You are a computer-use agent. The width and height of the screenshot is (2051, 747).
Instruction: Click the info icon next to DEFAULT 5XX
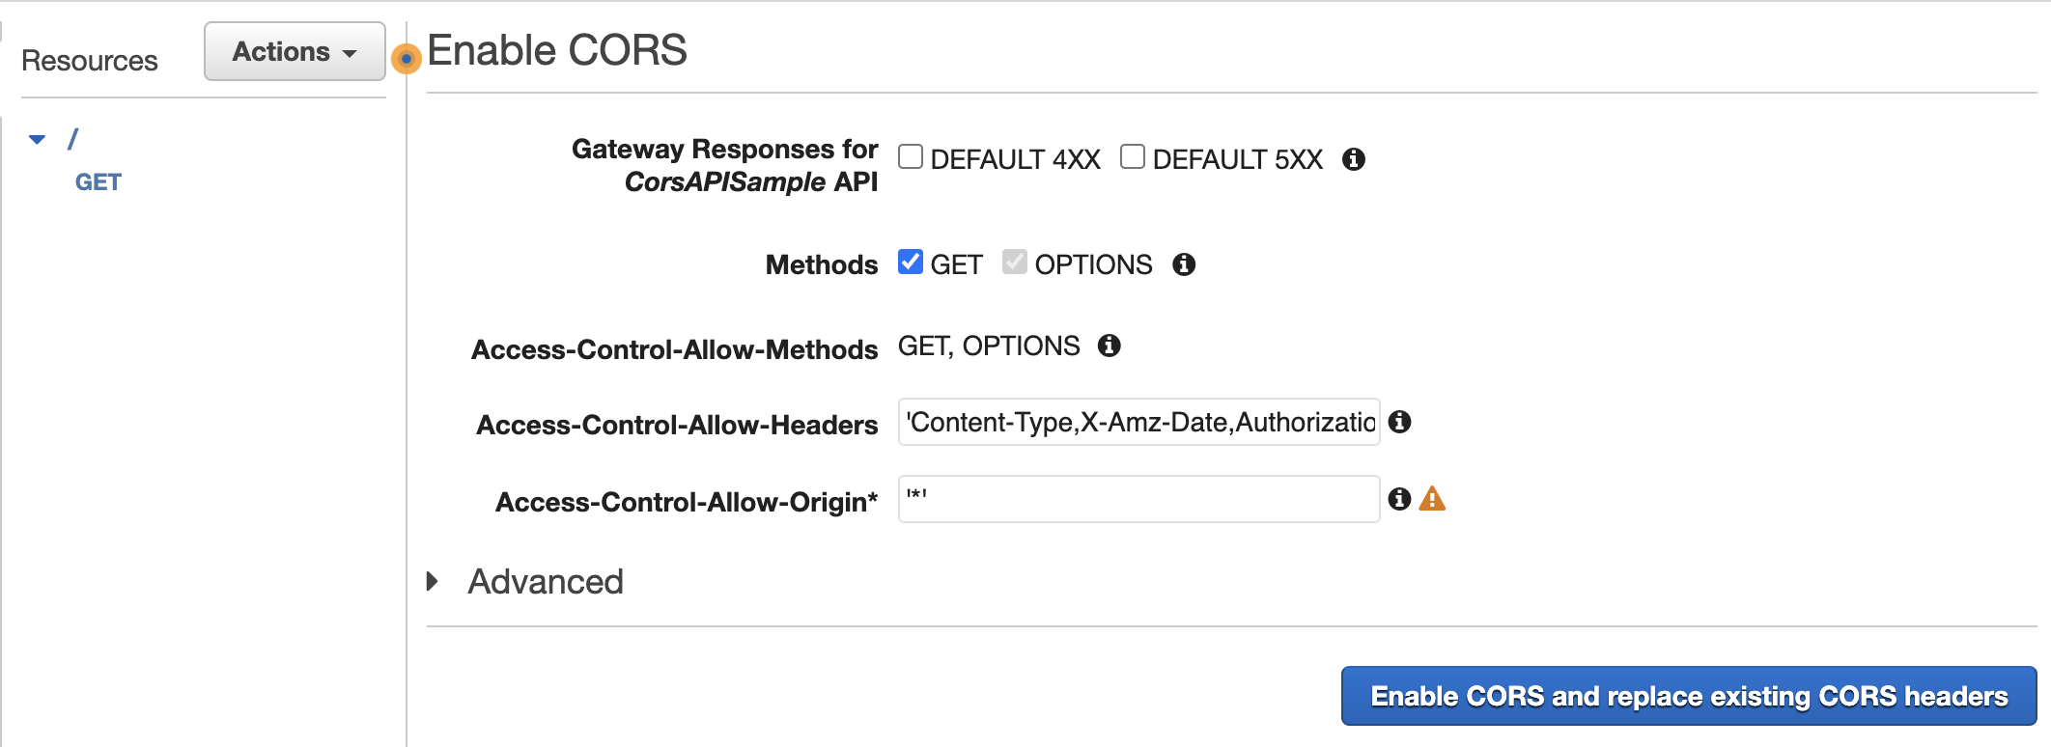(1353, 159)
